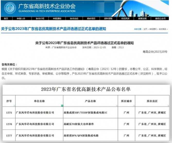The height and width of the screenshot is (143, 172).
Task: Open the 所在城市 column filter dropdown
Action: pos(134,106)
